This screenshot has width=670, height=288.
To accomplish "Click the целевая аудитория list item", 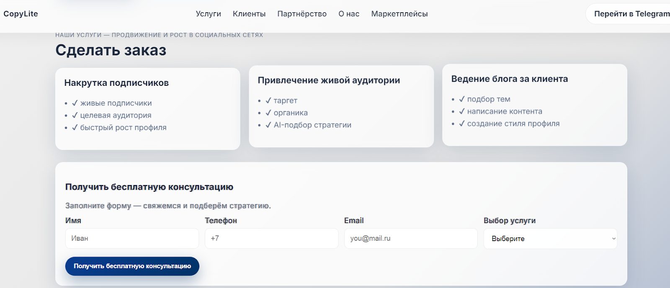I will click(111, 115).
